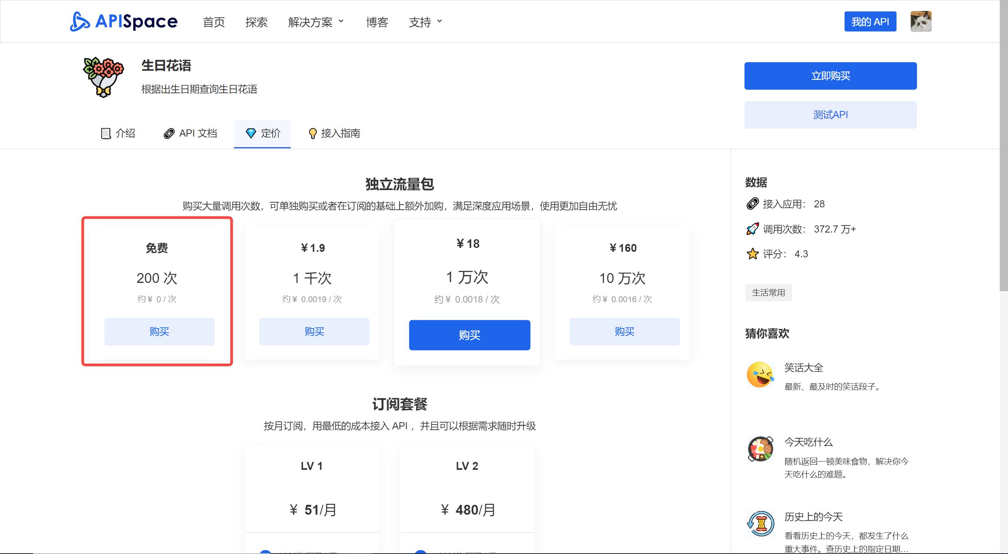Open the 支持 dropdown menu
This screenshot has width=1008, height=554.
coord(425,22)
